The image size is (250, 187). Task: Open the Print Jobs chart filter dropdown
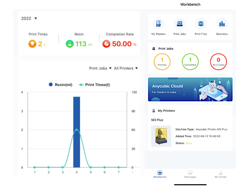[x=100, y=68]
